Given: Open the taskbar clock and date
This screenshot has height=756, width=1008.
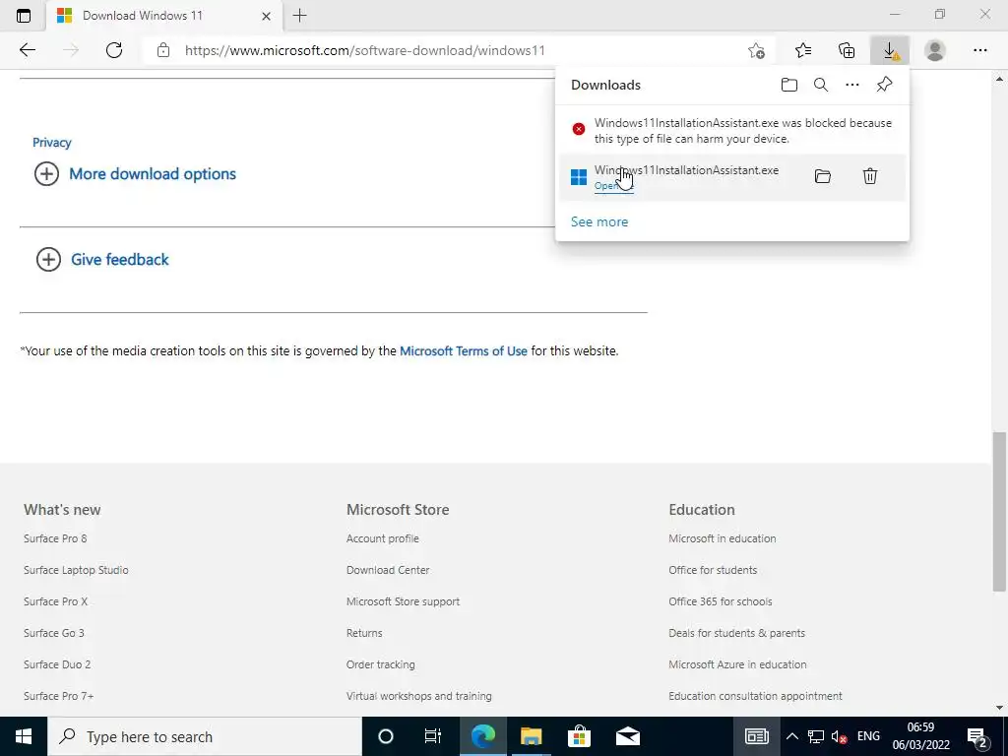Looking at the screenshot, I should 920,736.
